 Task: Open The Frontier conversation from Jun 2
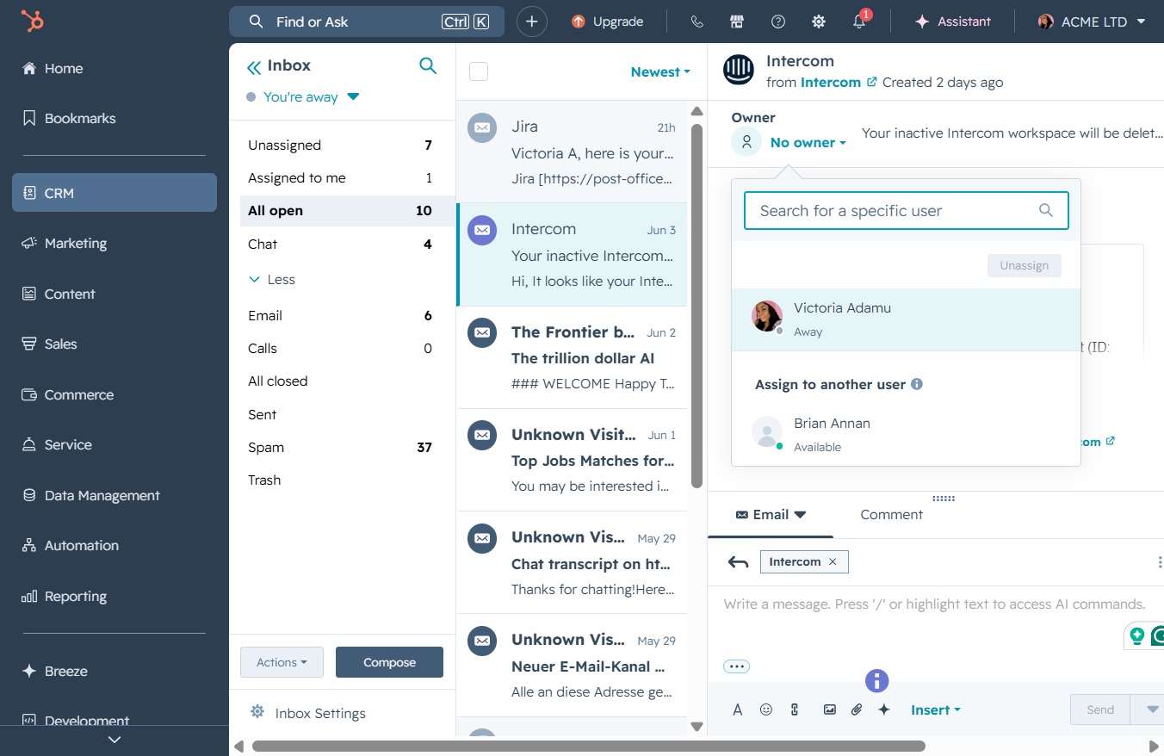572,357
